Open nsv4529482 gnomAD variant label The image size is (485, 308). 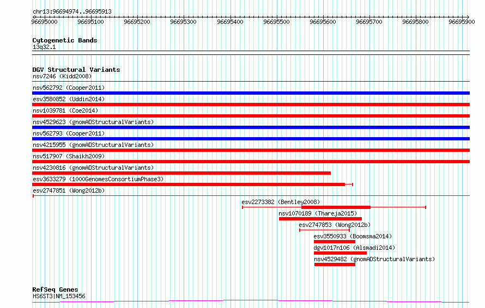[374, 259]
